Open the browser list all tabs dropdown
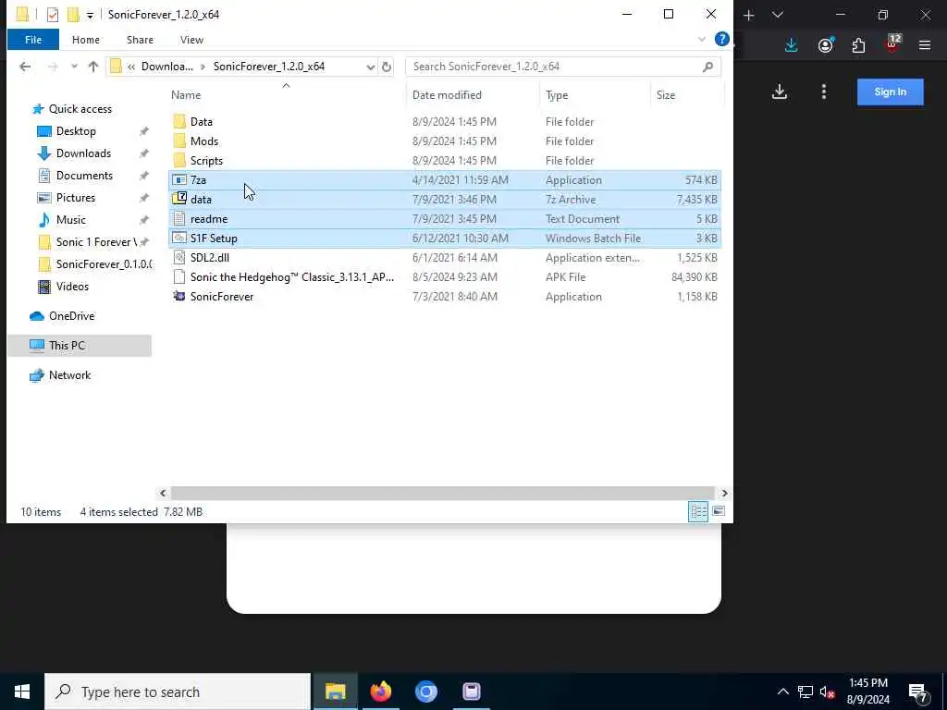Viewport: 947px width, 710px height. point(778,15)
